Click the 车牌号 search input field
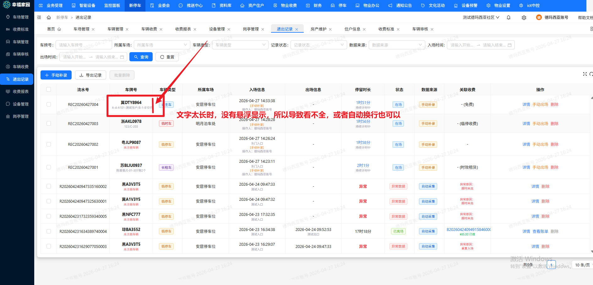Viewport: 593px width, 285px height. point(84,45)
